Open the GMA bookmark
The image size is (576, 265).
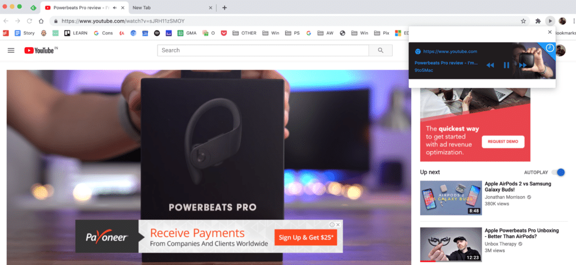(x=187, y=33)
